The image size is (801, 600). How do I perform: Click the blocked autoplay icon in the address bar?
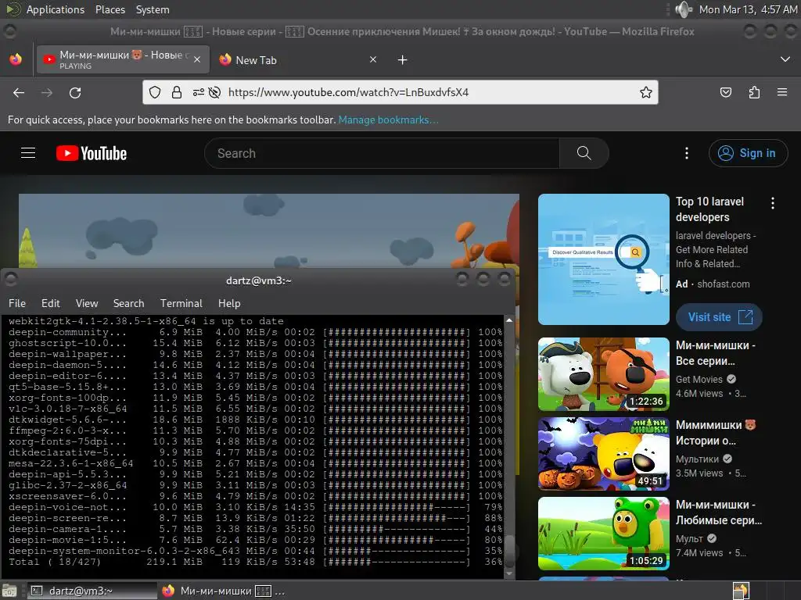(214, 92)
